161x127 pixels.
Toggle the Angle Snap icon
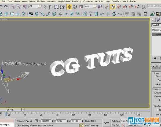(125, 7)
